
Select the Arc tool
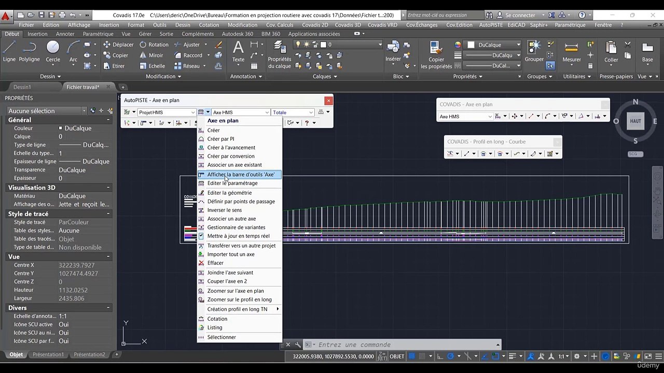73,52
